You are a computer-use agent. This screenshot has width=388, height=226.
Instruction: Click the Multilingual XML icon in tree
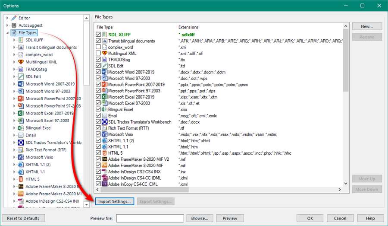[x=21, y=62]
